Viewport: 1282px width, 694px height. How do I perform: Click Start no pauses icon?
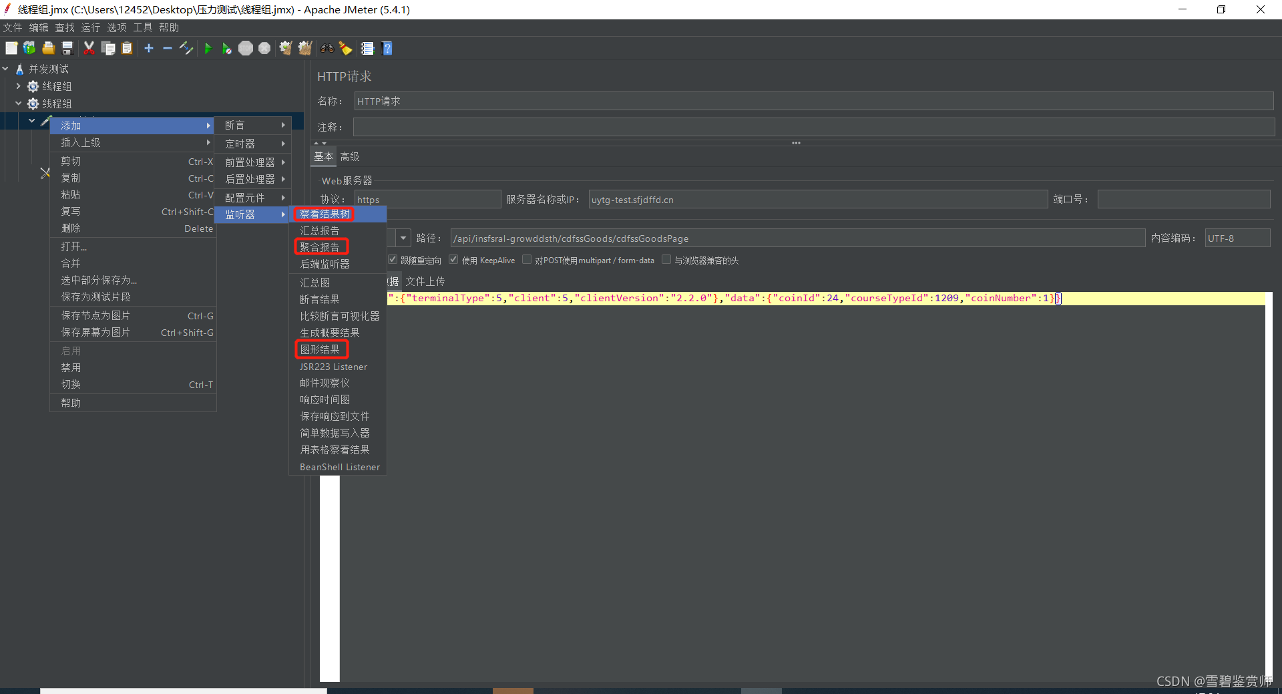(x=227, y=48)
